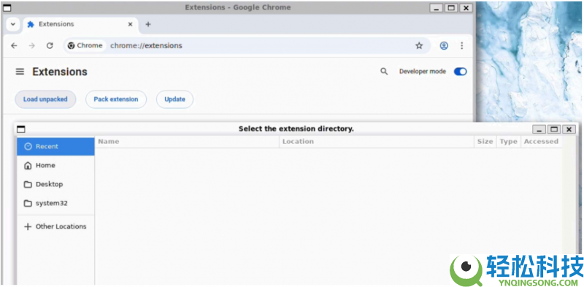Close the Select extension directory dialog
584x287 pixels.
[x=569, y=129]
